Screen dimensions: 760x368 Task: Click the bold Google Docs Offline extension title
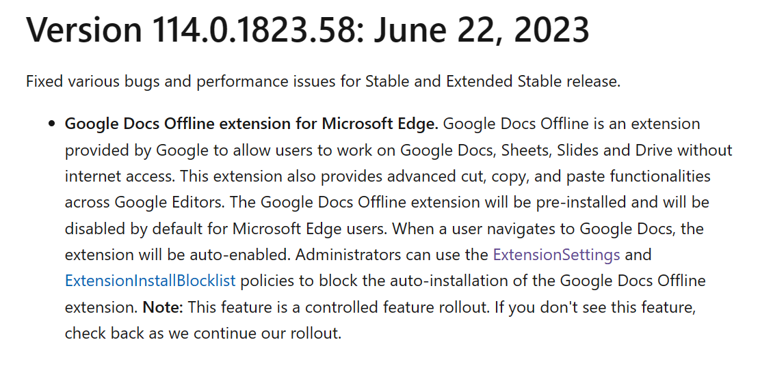tap(251, 124)
